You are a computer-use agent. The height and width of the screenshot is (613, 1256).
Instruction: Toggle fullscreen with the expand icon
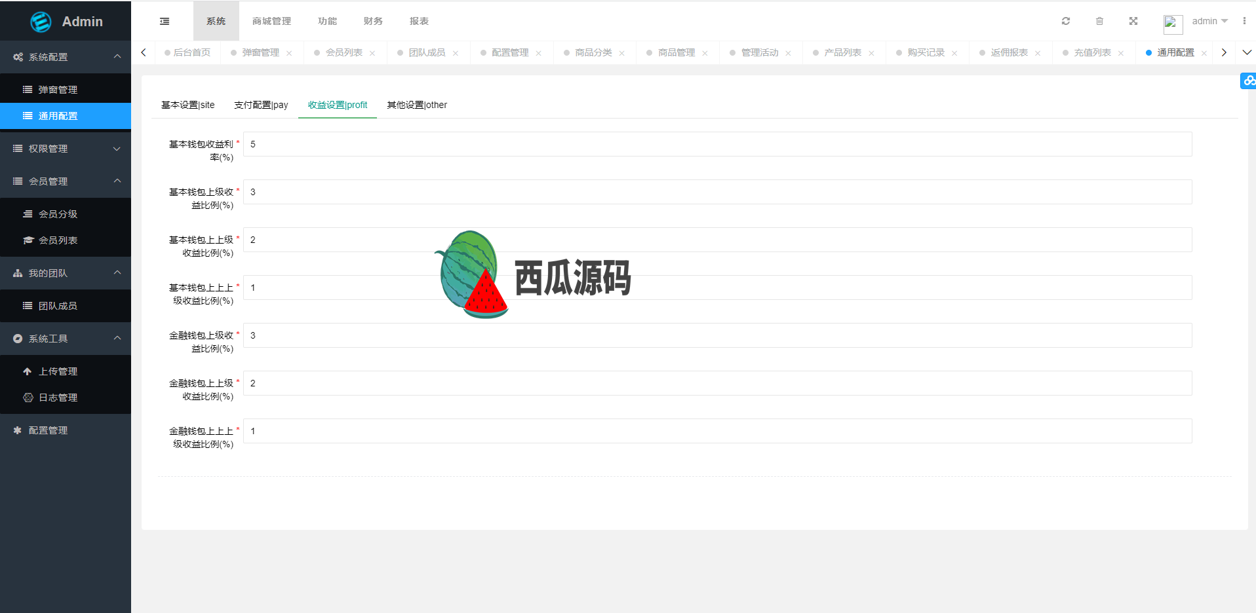click(x=1133, y=21)
